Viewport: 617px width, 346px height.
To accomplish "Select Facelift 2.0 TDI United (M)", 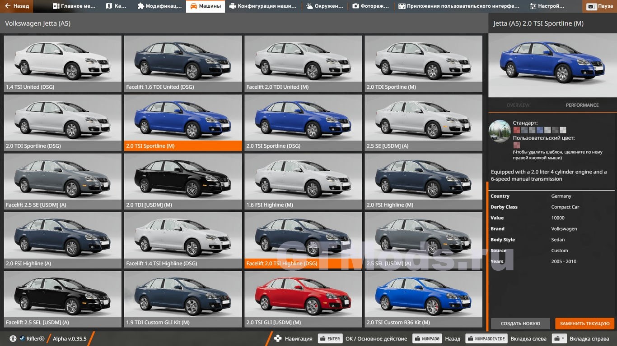I will tap(303, 64).
